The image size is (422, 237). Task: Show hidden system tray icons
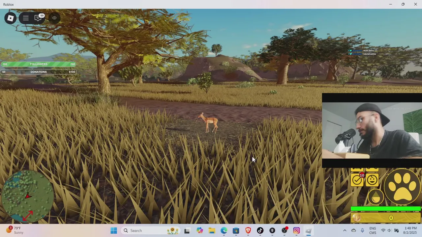(345, 230)
